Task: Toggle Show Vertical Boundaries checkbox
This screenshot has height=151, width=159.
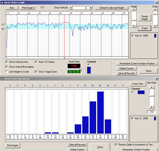Action: (x=7, y=67)
